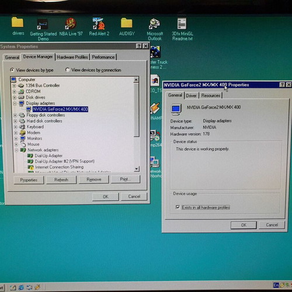Collapse the Display adapters tree node
Image resolution: width=292 pixels, height=292 pixels.
point(15,103)
